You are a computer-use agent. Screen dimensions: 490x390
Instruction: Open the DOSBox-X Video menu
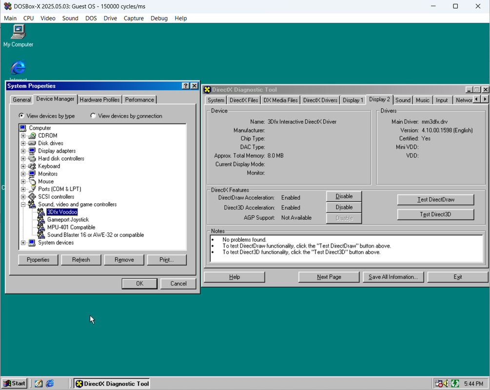[48, 18]
